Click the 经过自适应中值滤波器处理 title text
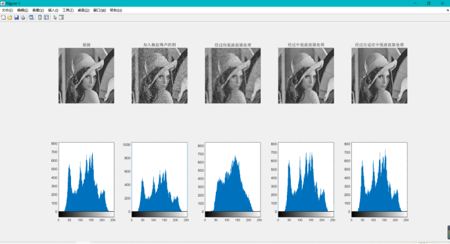The width and height of the screenshot is (450, 244). coord(380,45)
